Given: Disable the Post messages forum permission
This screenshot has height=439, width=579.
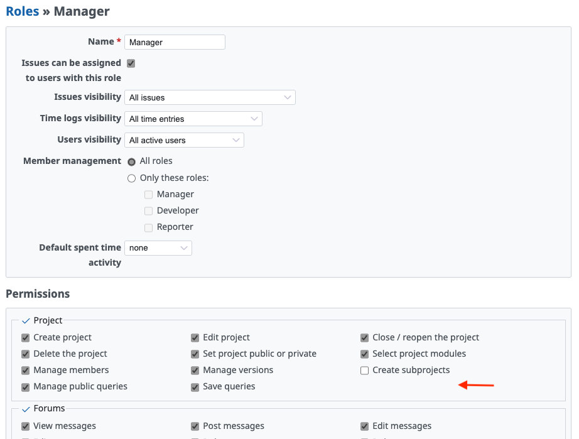Looking at the screenshot, I should pos(195,426).
